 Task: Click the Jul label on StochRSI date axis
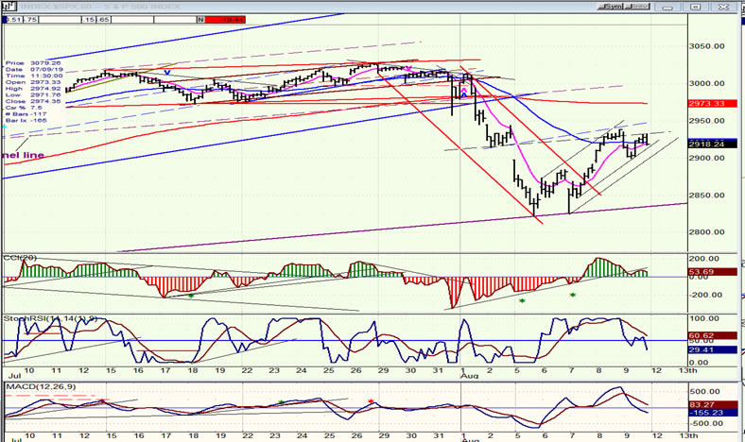(15, 376)
